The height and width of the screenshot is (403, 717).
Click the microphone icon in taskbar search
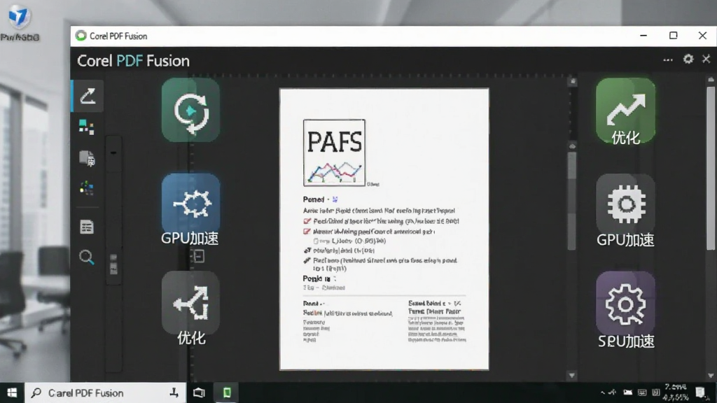pyautogui.click(x=174, y=393)
